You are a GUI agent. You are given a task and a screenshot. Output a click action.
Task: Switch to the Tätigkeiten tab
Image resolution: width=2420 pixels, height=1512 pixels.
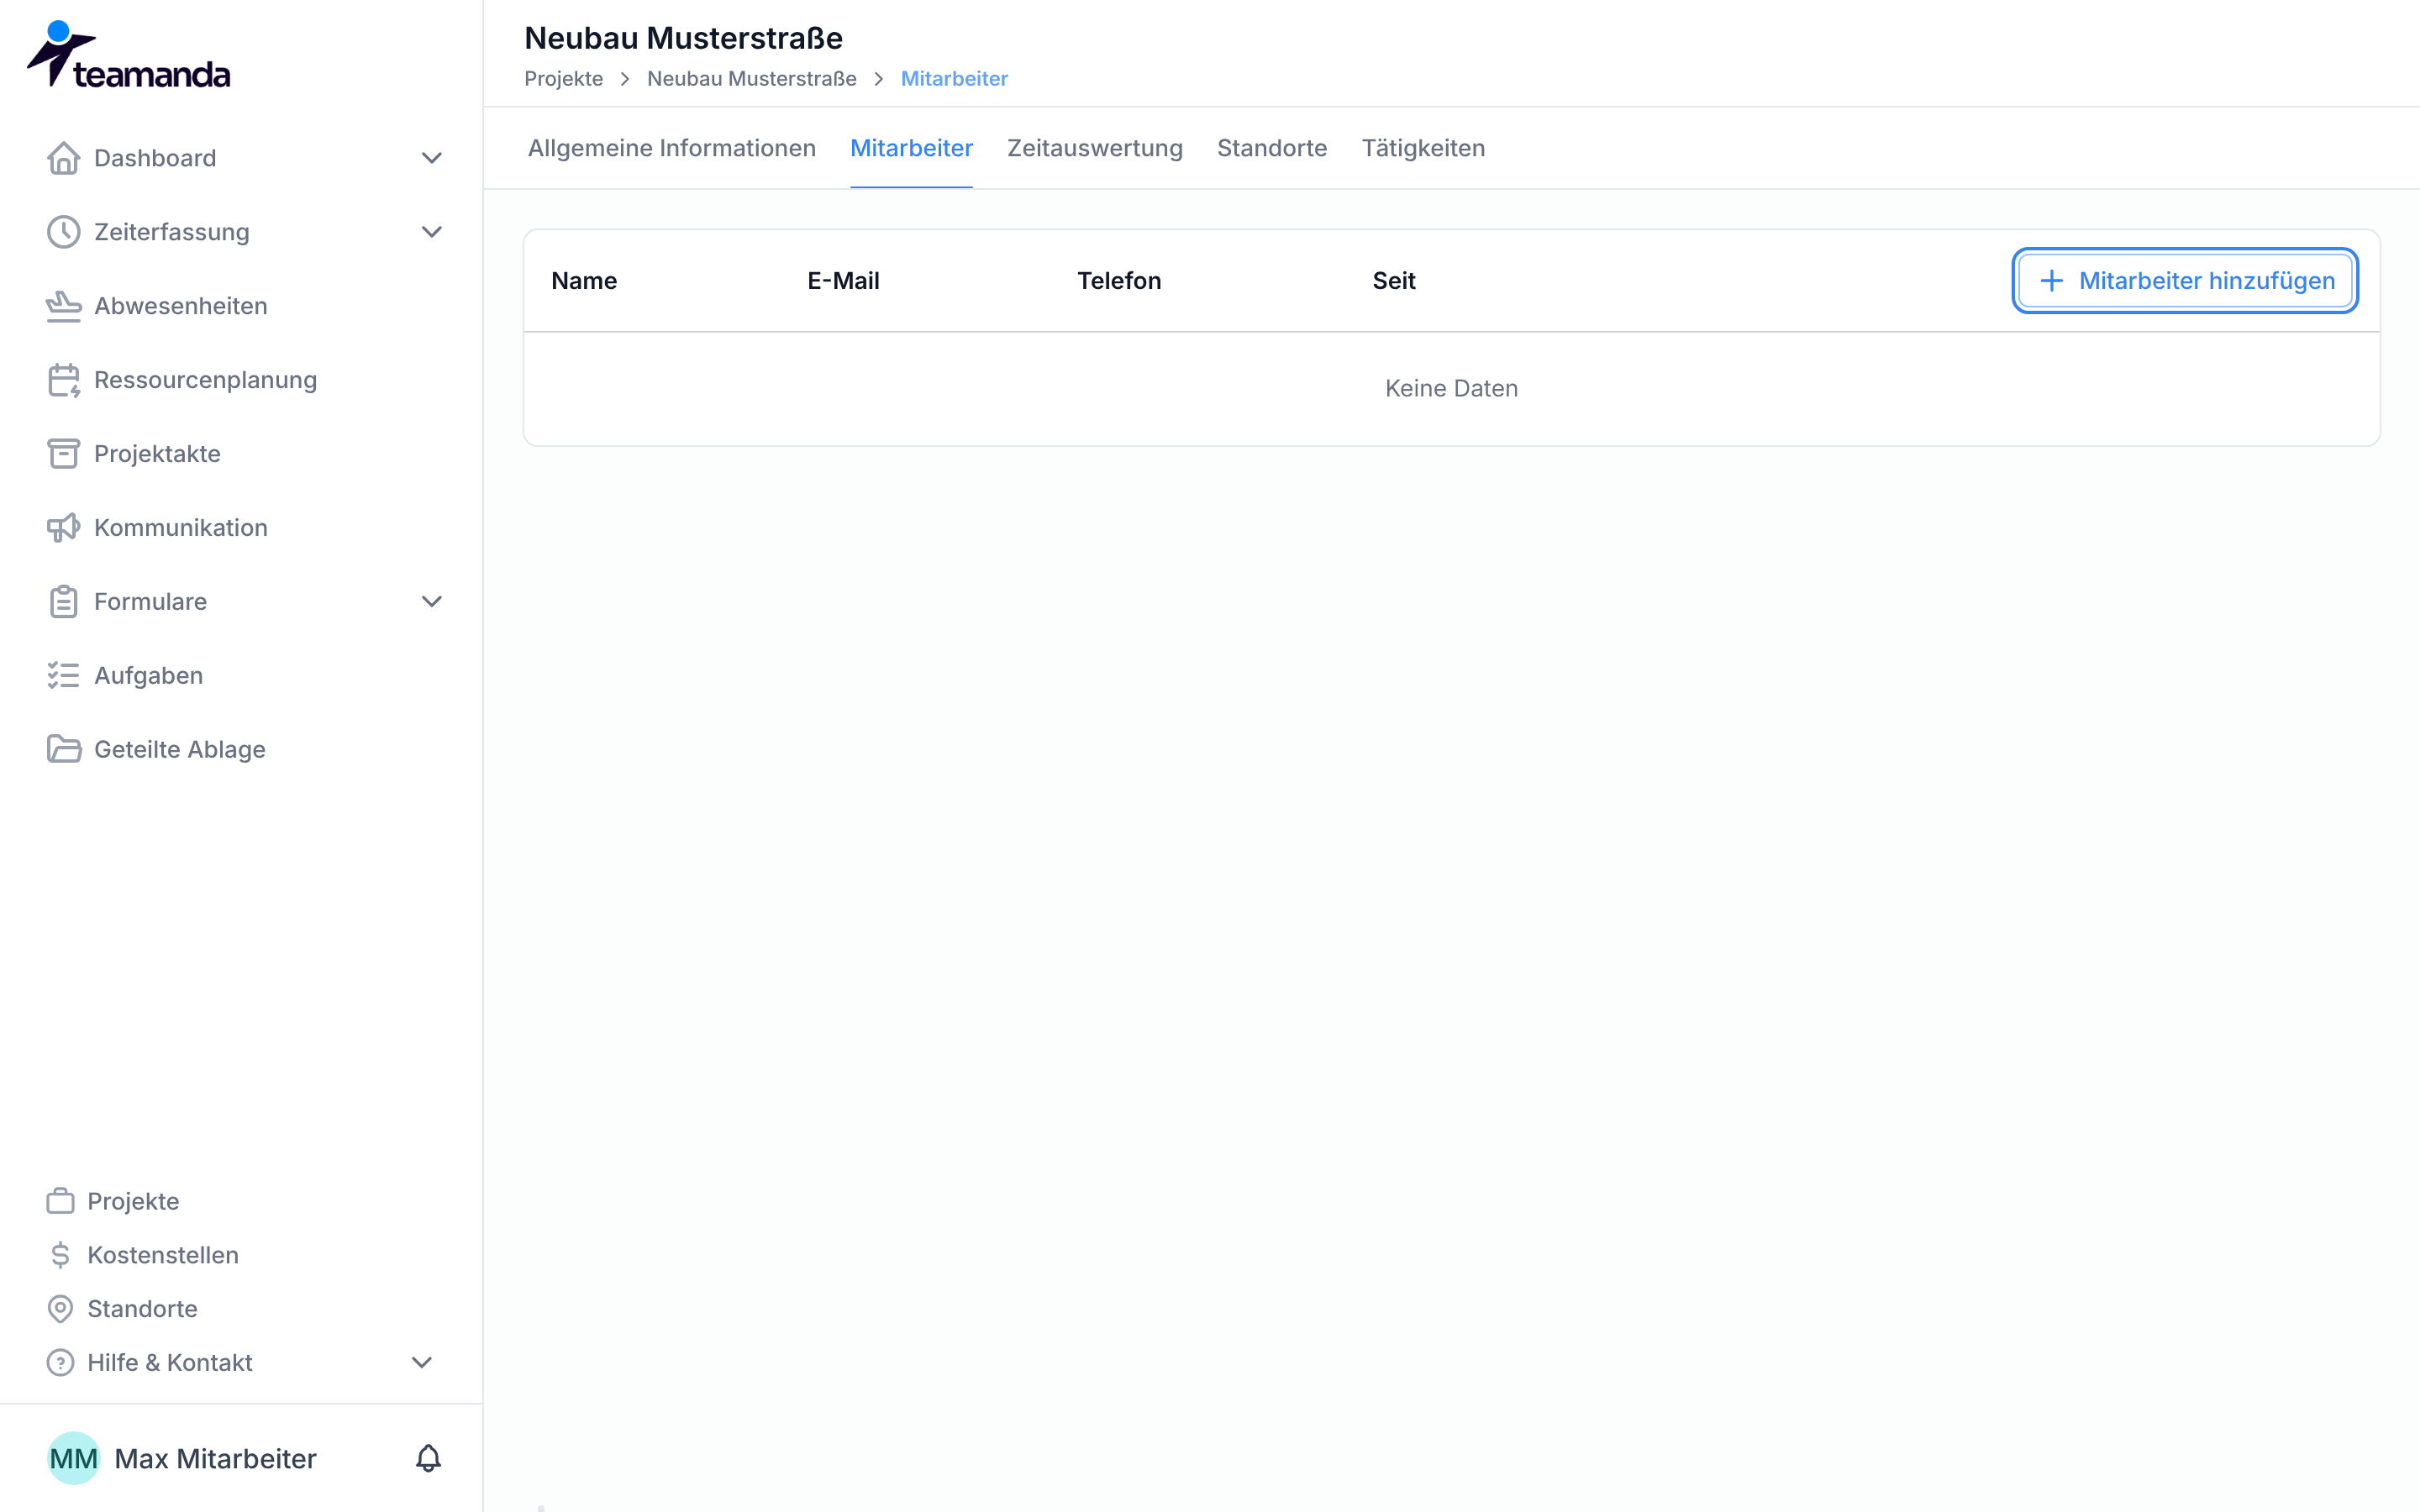(1423, 148)
